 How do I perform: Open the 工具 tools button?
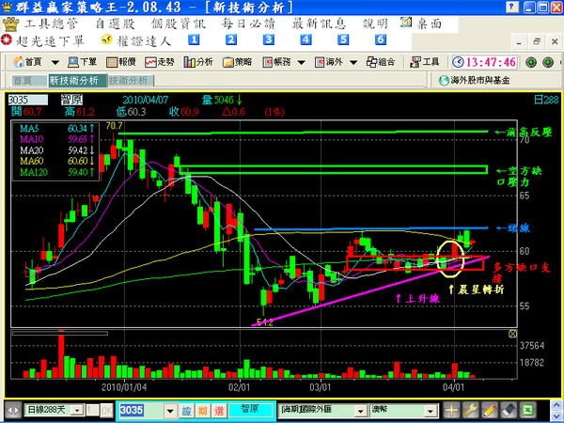(x=425, y=62)
